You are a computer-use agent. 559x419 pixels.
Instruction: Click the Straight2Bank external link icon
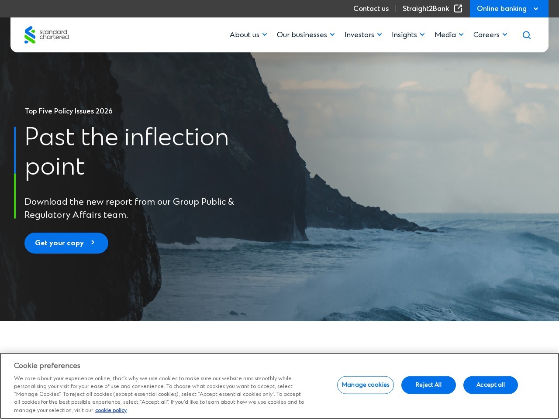coord(458,8)
